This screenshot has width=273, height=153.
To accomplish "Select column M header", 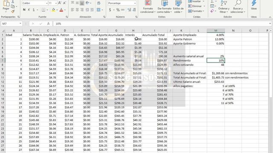I will coord(216,31).
